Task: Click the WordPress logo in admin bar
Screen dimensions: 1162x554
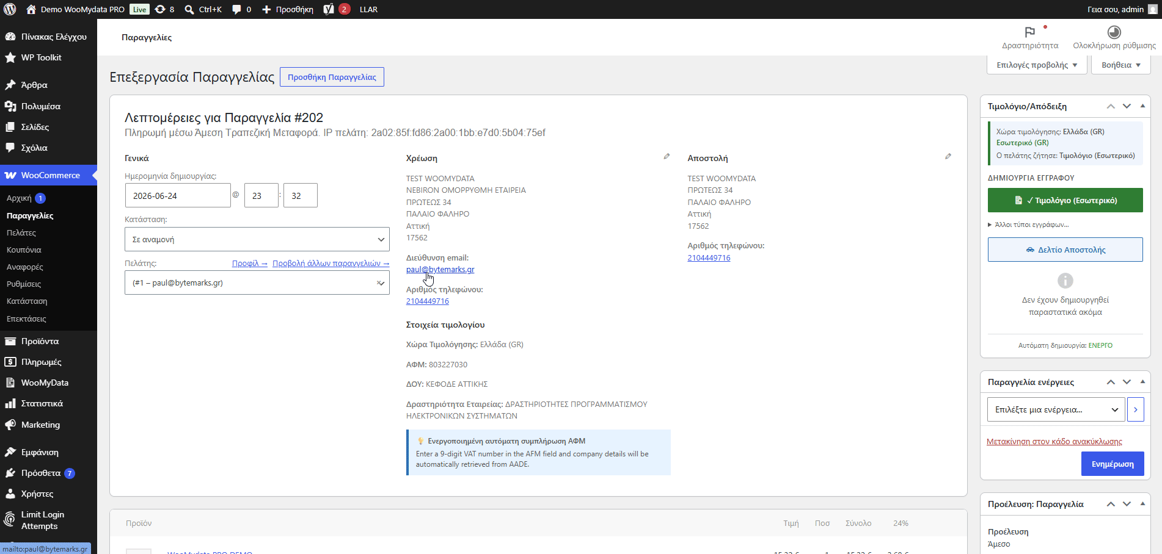Action: (x=10, y=9)
